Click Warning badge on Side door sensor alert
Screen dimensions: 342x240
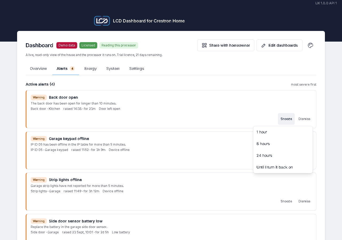point(39,221)
